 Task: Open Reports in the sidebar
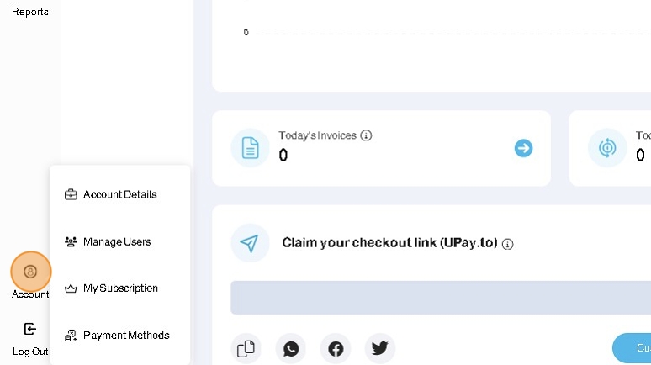(30, 12)
